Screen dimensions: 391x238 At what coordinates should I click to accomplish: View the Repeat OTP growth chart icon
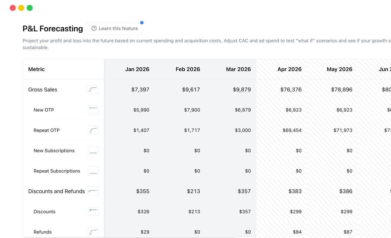tap(93, 130)
